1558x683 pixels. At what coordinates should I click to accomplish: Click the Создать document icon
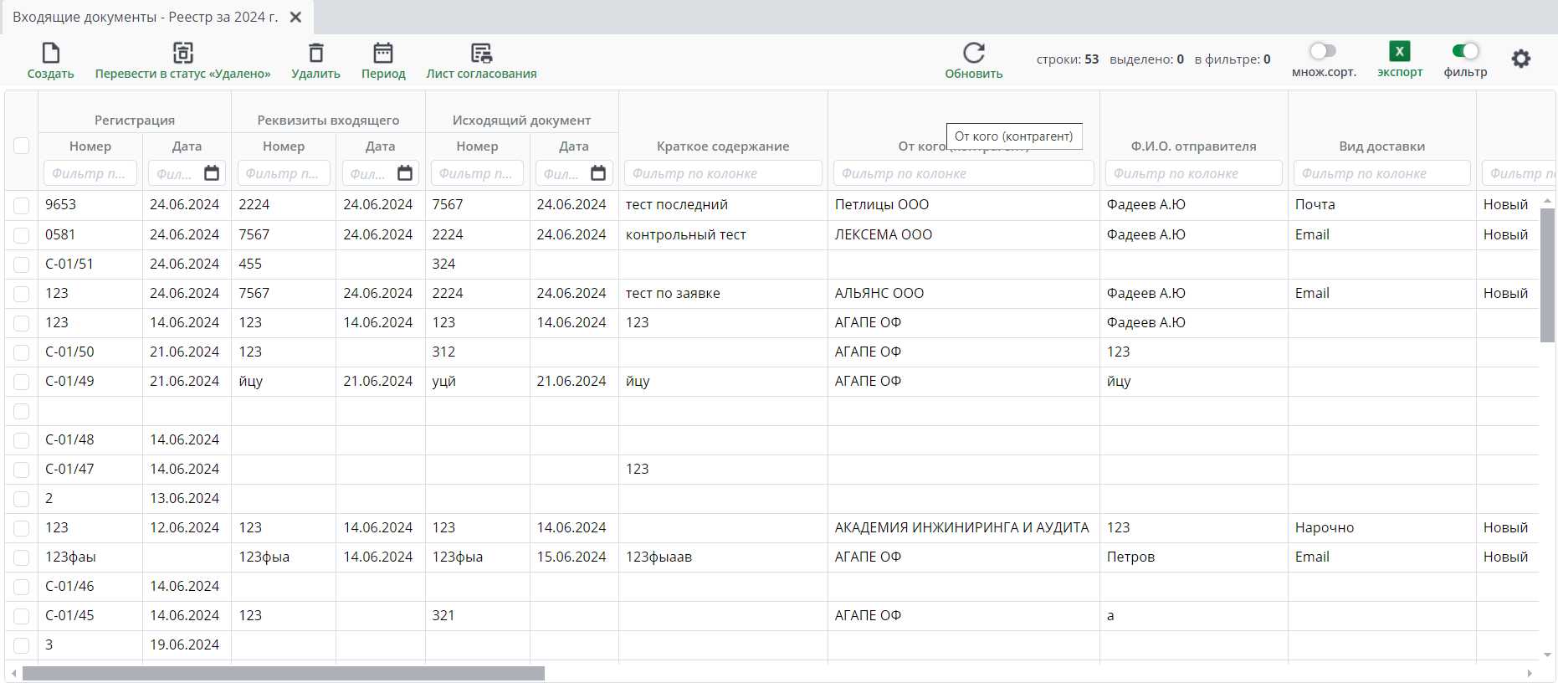(x=51, y=53)
